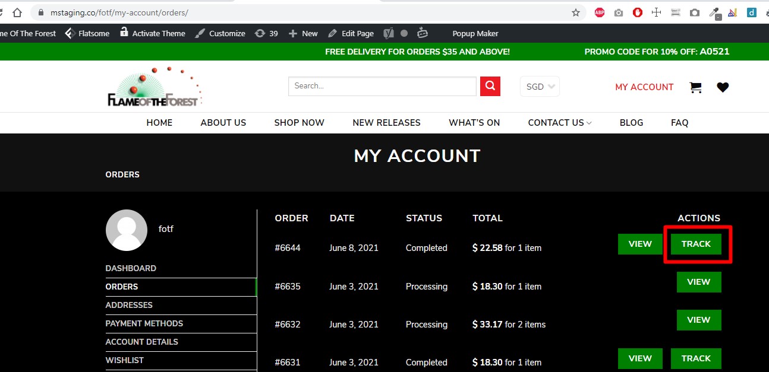Expand the Contact Us menu

[x=560, y=123]
